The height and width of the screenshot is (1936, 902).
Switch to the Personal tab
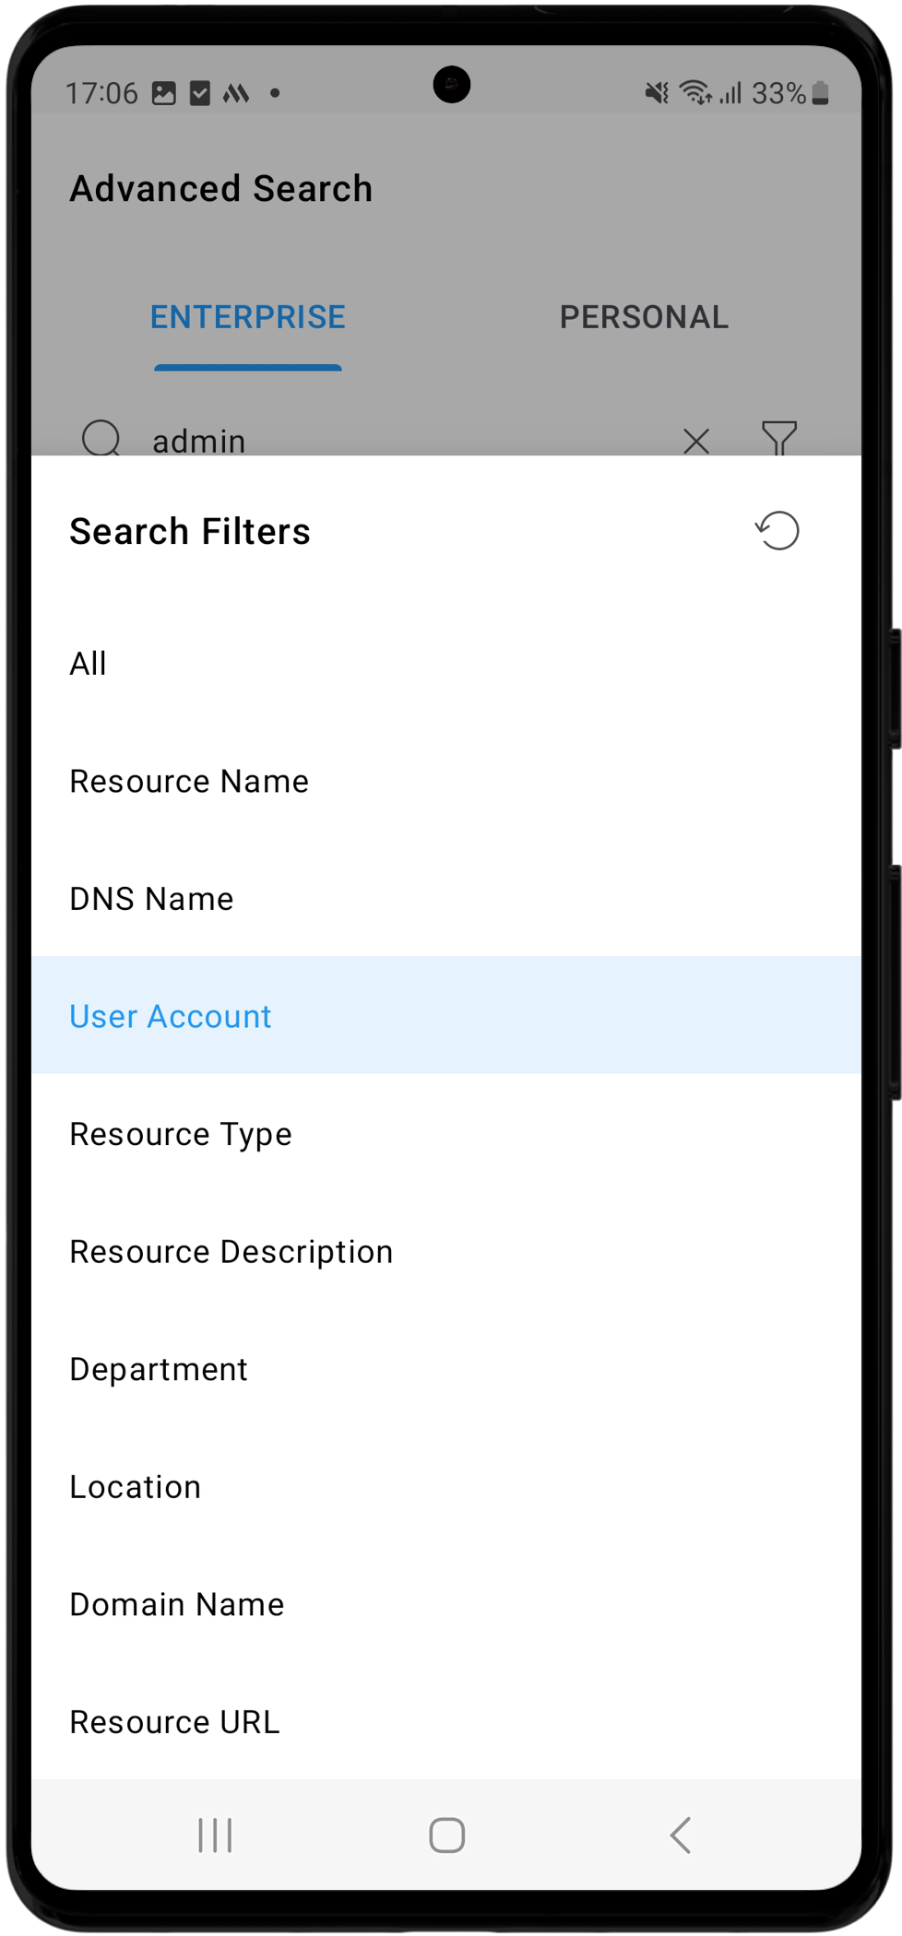coord(644,317)
